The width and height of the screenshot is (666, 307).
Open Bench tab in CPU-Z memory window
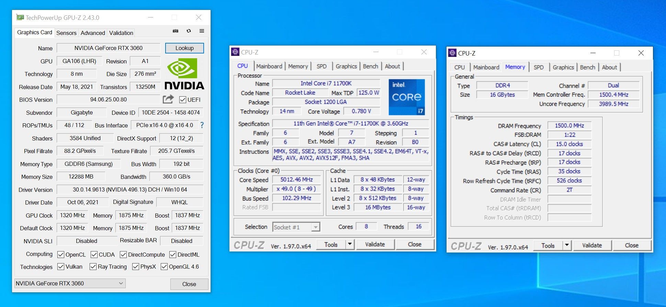(x=588, y=67)
